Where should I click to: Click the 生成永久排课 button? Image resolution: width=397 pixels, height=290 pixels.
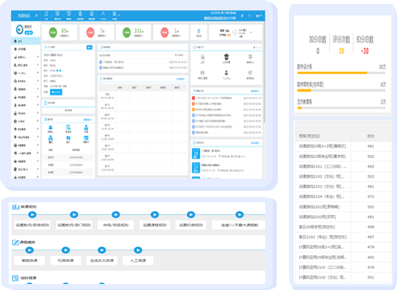(102, 260)
